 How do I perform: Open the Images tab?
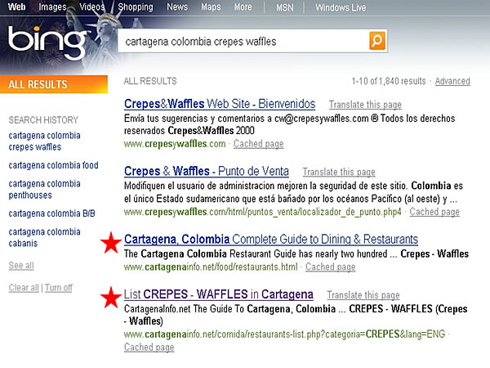point(53,7)
